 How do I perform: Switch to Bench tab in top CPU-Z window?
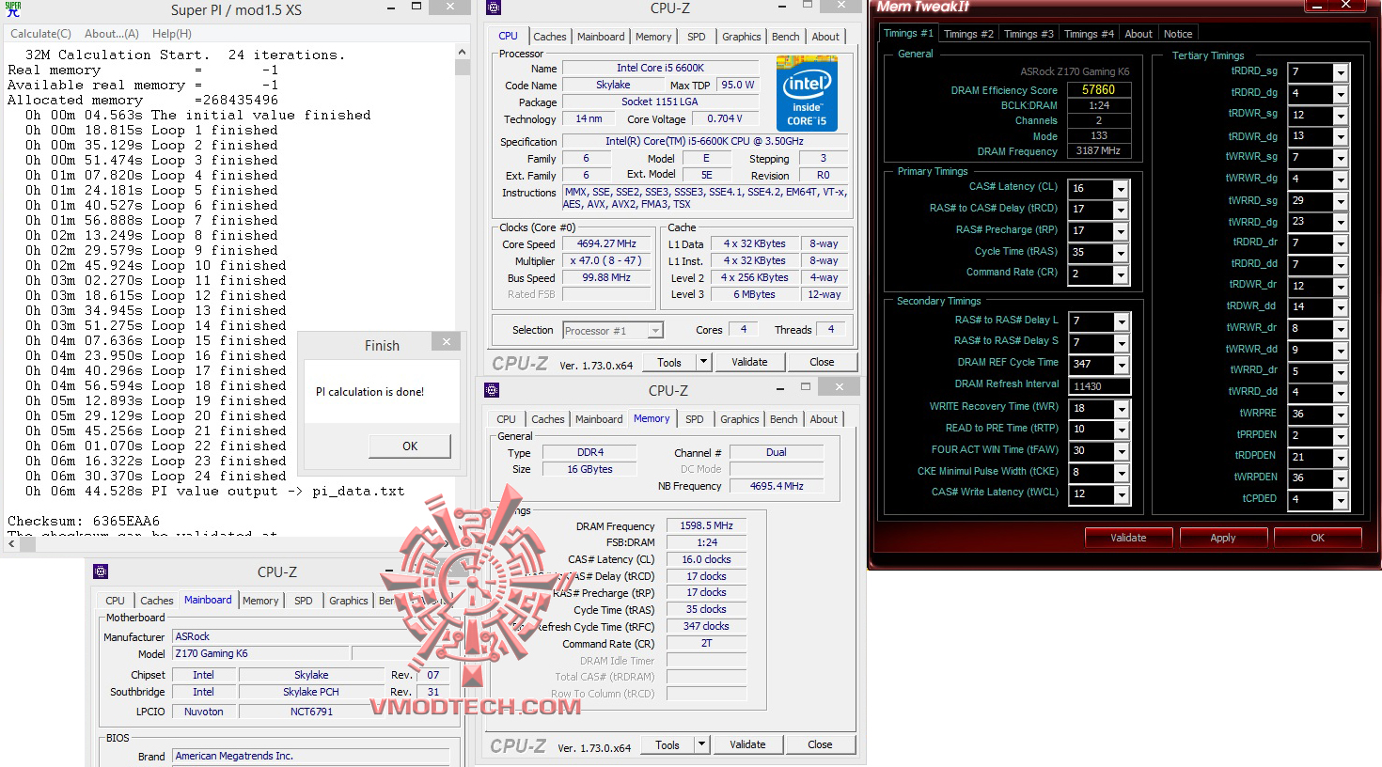point(786,37)
